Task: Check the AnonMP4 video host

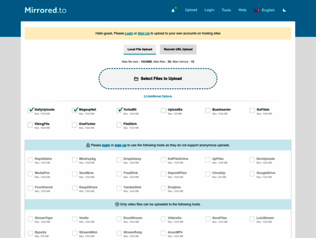Action: coord(164,233)
